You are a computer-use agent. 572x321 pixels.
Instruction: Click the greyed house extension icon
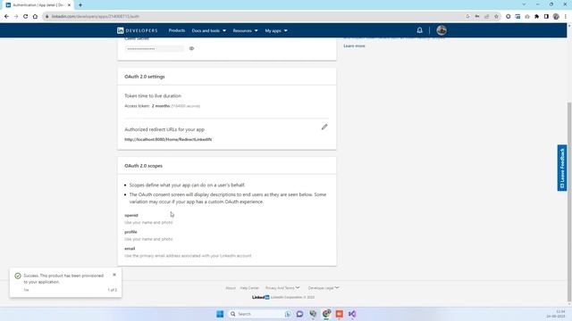527,16
